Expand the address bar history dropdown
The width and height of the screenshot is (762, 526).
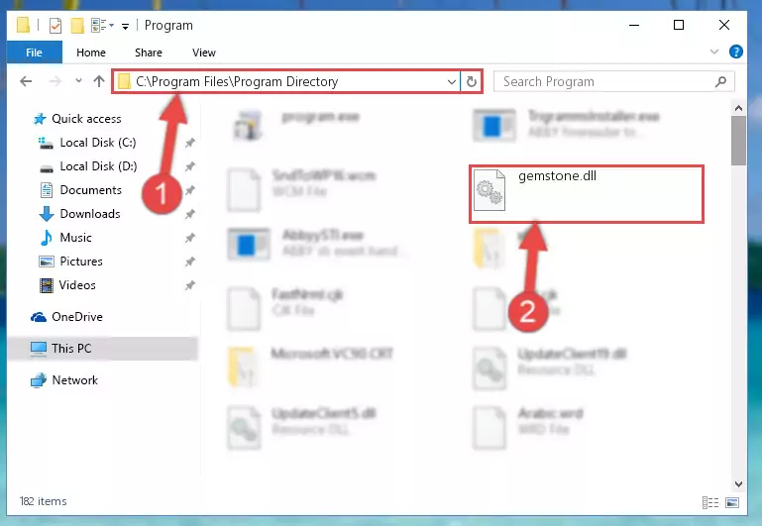pos(452,81)
